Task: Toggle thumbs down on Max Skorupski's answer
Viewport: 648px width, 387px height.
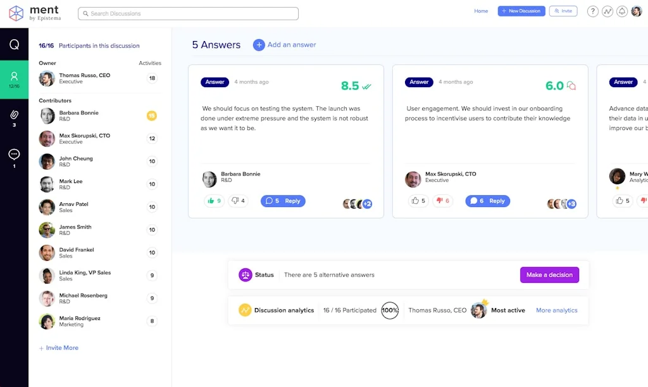Action: (442, 201)
